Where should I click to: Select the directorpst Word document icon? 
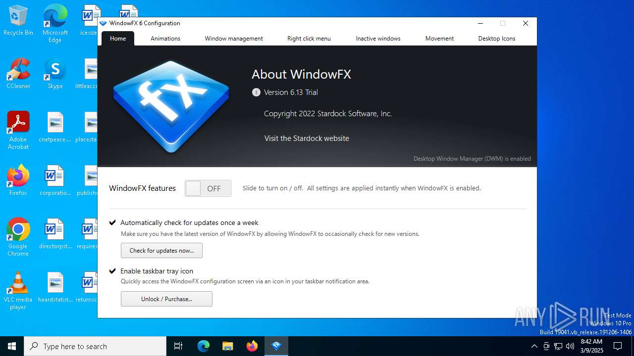point(55,234)
